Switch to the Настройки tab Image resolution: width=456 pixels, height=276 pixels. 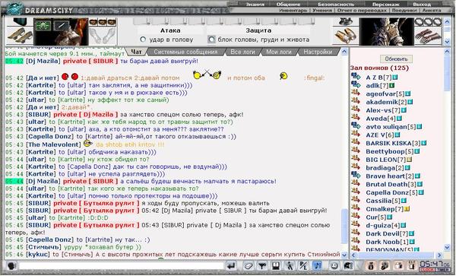[318, 52]
